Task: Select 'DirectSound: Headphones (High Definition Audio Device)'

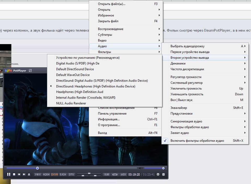Action: (x=96, y=86)
